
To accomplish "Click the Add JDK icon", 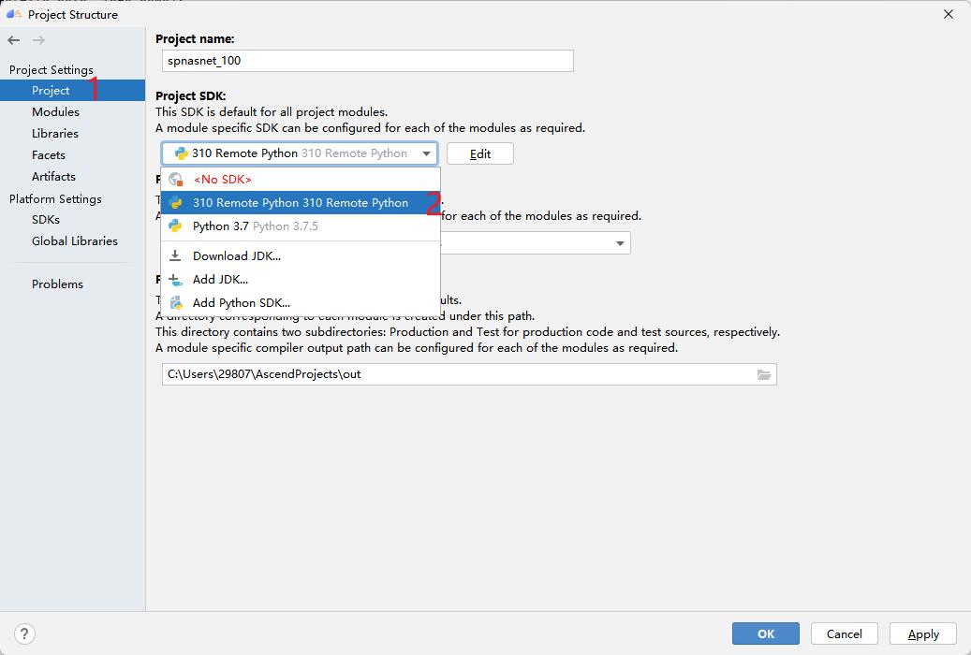I will [175, 279].
